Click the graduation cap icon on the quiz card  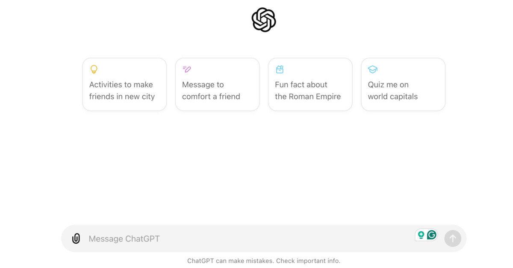tap(372, 69)
